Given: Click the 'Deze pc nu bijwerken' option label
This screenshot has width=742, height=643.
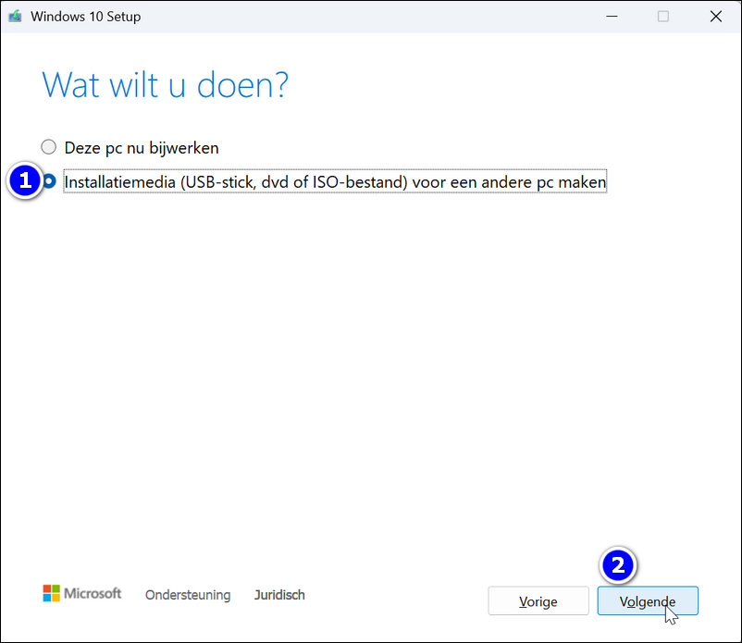Looking at the screenshot, I should coord(142,148).
